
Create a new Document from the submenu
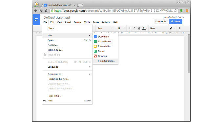[105, 37]
